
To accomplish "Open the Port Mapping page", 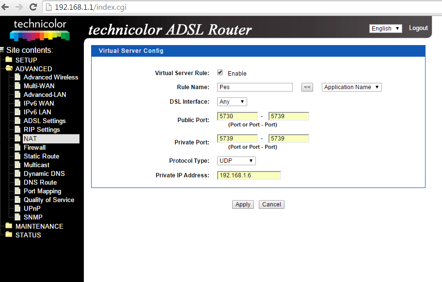I will [x=42, y=191].
